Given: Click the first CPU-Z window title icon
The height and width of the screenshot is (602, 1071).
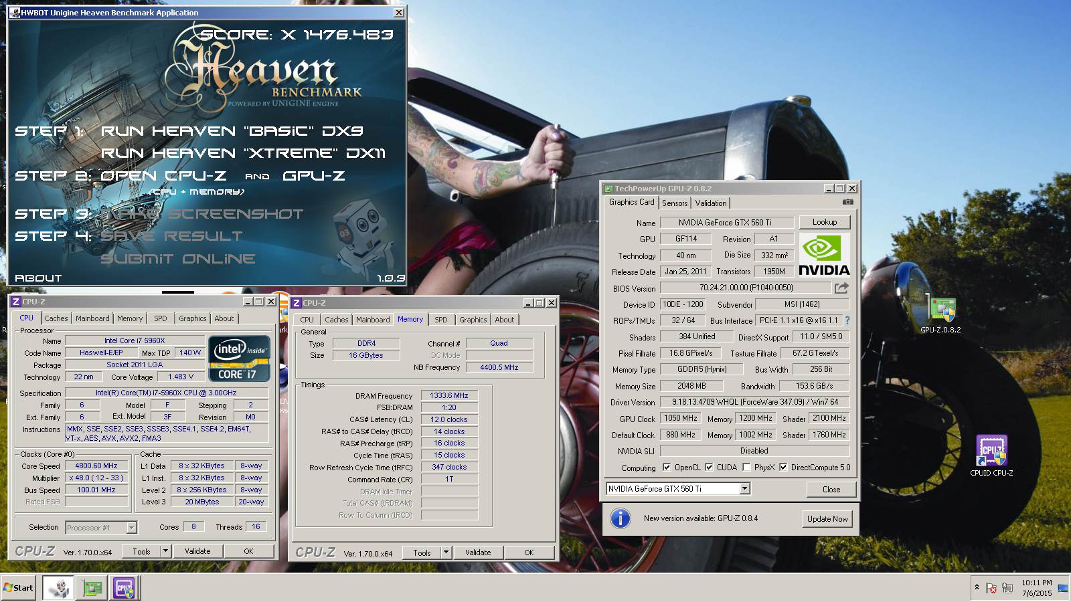Looking at the screenshot, I should click(16, 302).
